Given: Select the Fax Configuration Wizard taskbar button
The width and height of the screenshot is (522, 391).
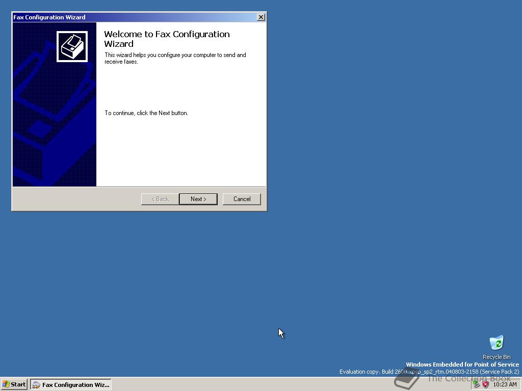Looking at the screenshot, I should click(71, 385).
